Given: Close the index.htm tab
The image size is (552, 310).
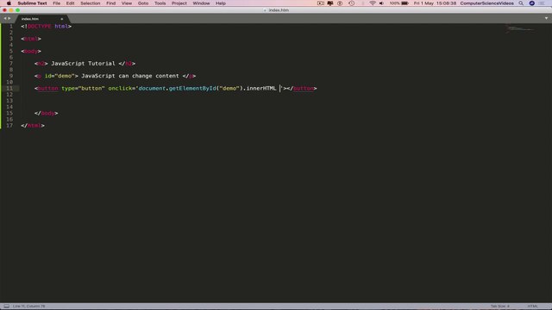Looking at the screenshot, I should [61, 19].
